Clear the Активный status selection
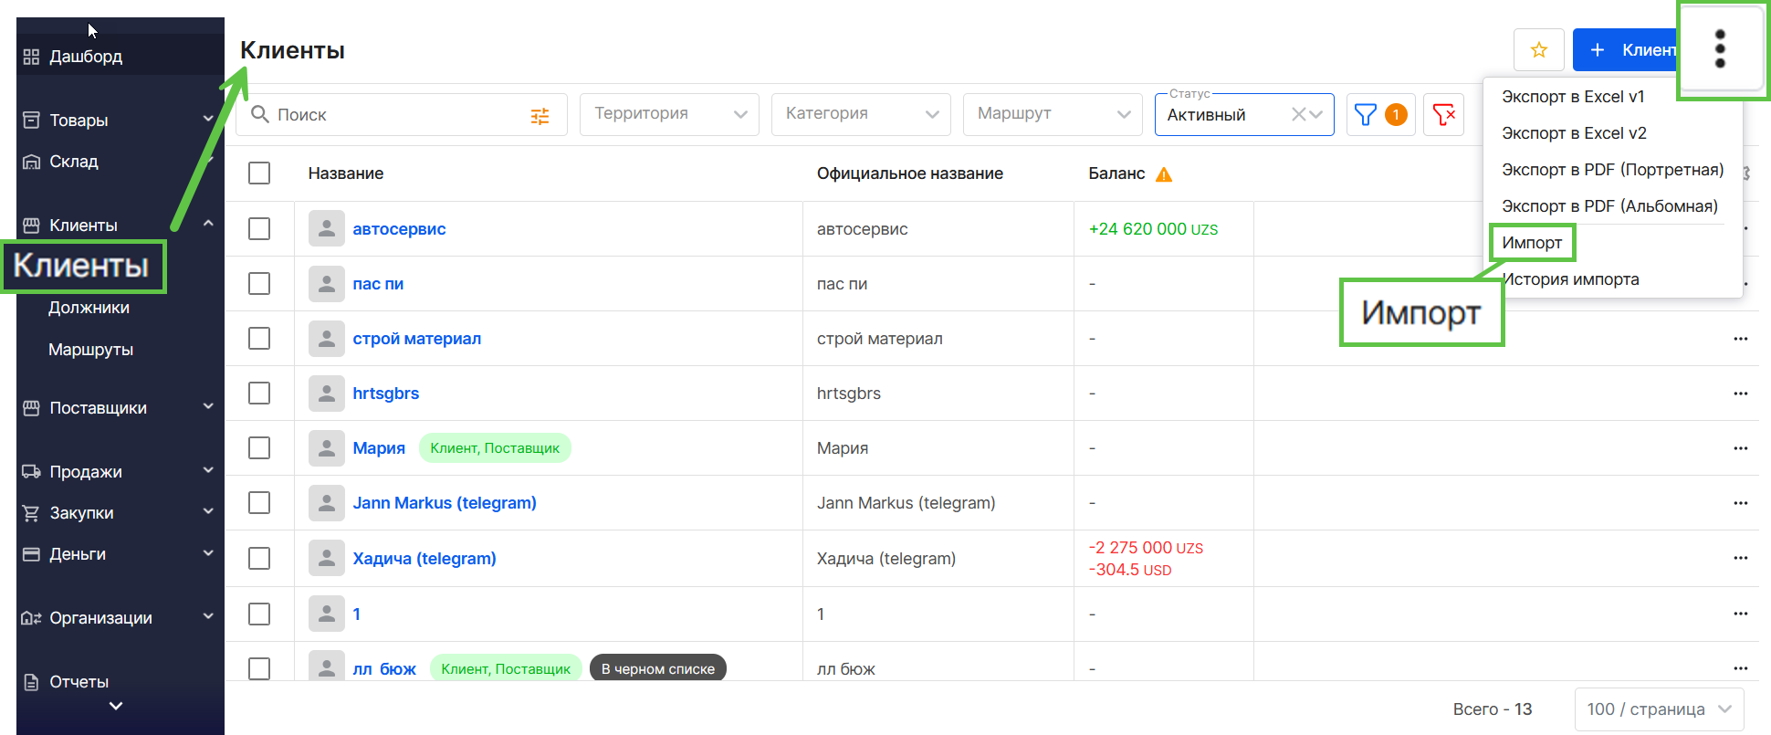This screenshot has width=1771, height=735. coord(1297,115)
